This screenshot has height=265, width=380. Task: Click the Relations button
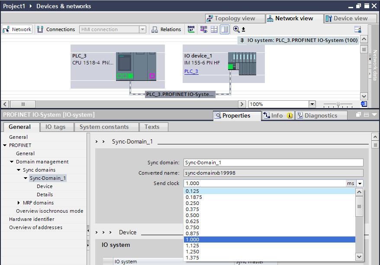pos(166,29)
